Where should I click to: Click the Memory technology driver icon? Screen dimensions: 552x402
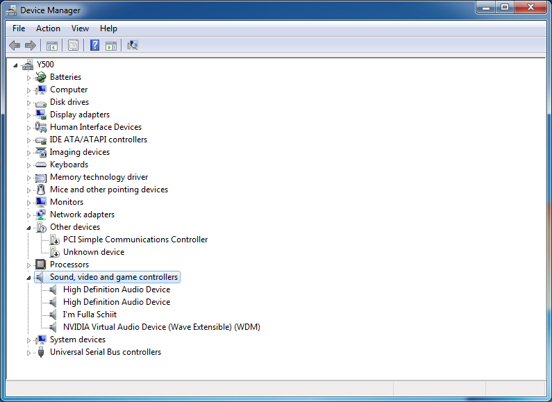(x=41, y=178)
